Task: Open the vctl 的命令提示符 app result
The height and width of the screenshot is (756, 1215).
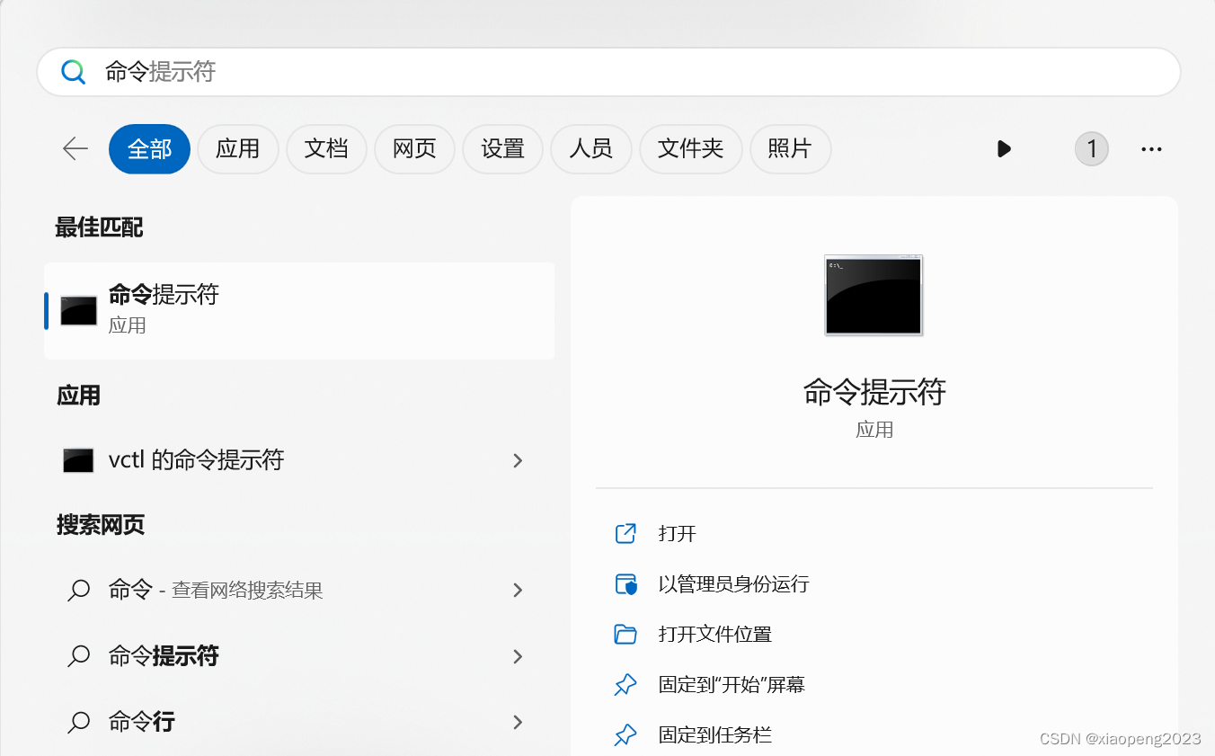Action: click(x=299, y=460)
